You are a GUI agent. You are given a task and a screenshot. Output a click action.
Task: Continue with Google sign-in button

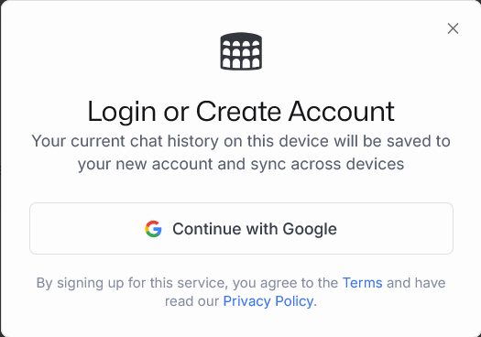tap(241, 228)
